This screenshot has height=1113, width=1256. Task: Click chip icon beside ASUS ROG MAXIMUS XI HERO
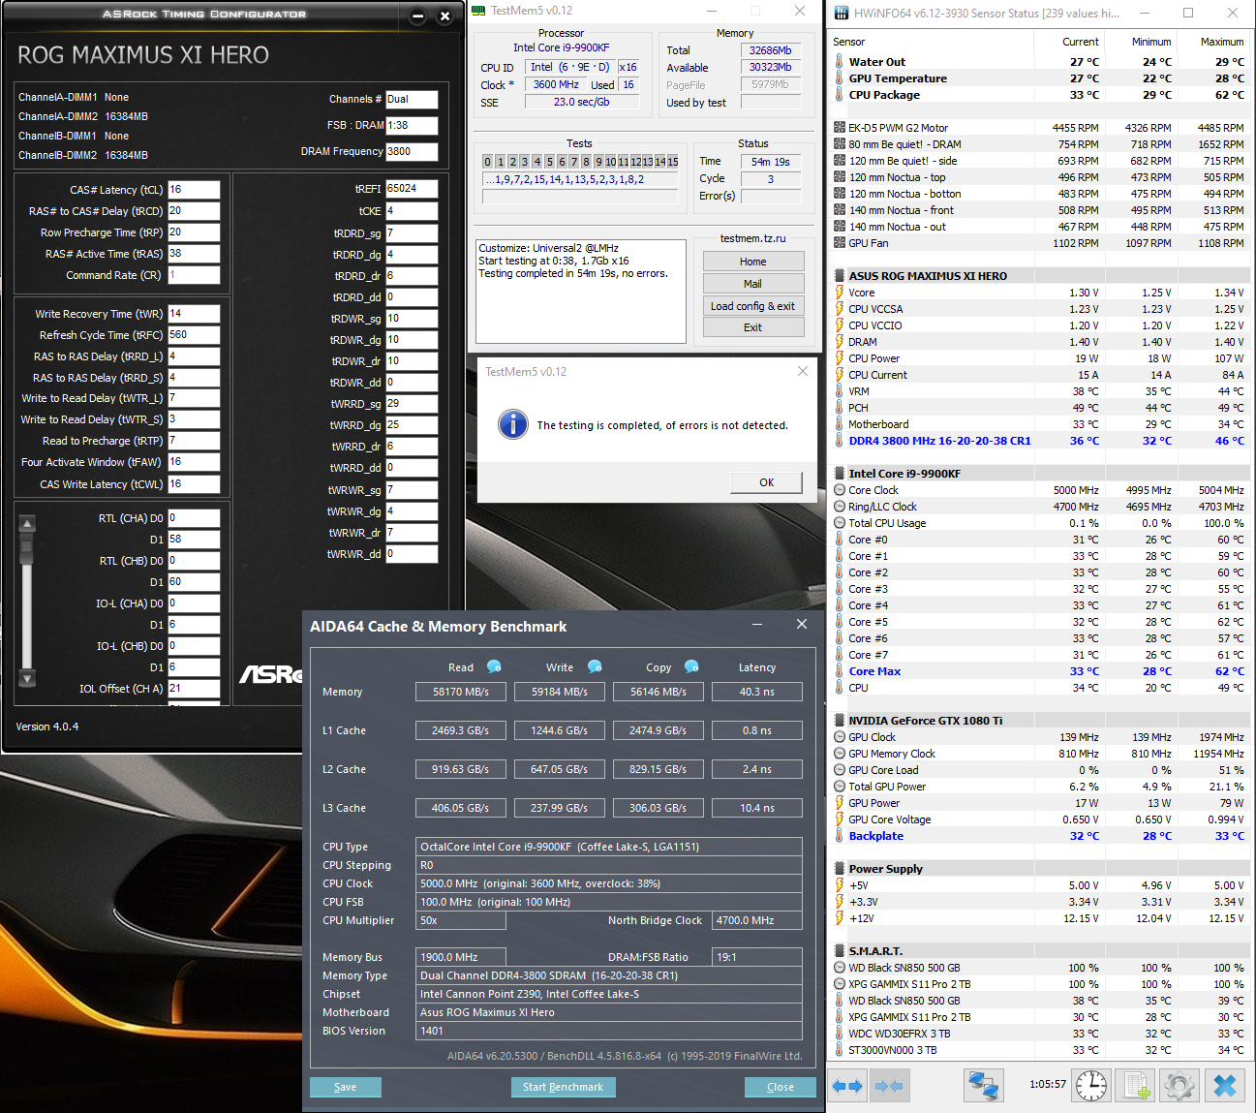[840, 276]
